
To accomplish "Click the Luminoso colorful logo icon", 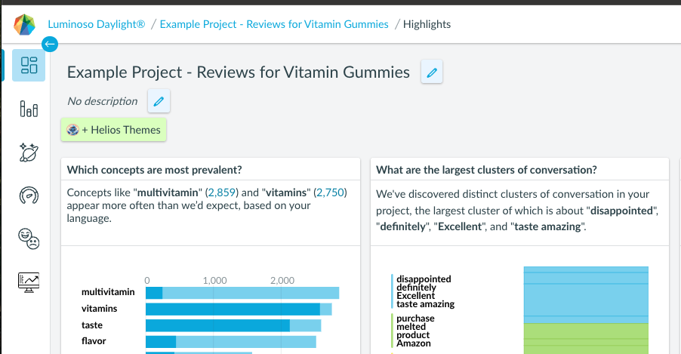I will pos(24,24).
